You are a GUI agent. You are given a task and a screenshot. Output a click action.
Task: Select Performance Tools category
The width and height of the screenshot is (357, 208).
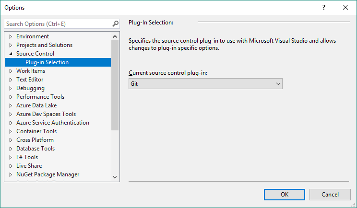click(x=40, y=97)
